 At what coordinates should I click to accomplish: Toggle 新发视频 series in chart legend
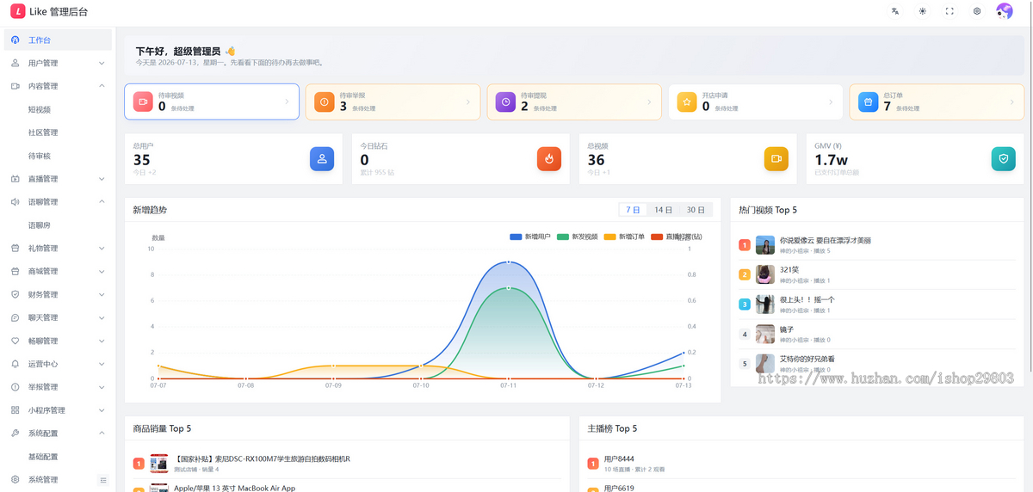[578, 237]
